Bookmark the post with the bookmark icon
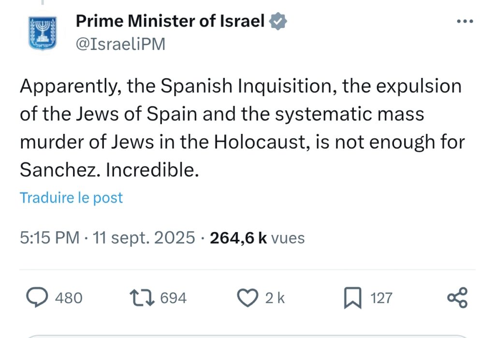 tap(352, 298)
